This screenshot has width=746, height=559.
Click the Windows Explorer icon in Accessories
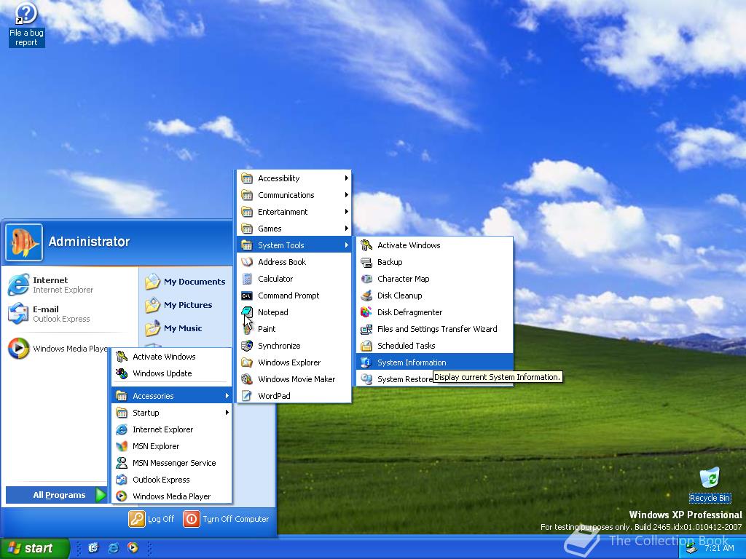coord(246,362)
